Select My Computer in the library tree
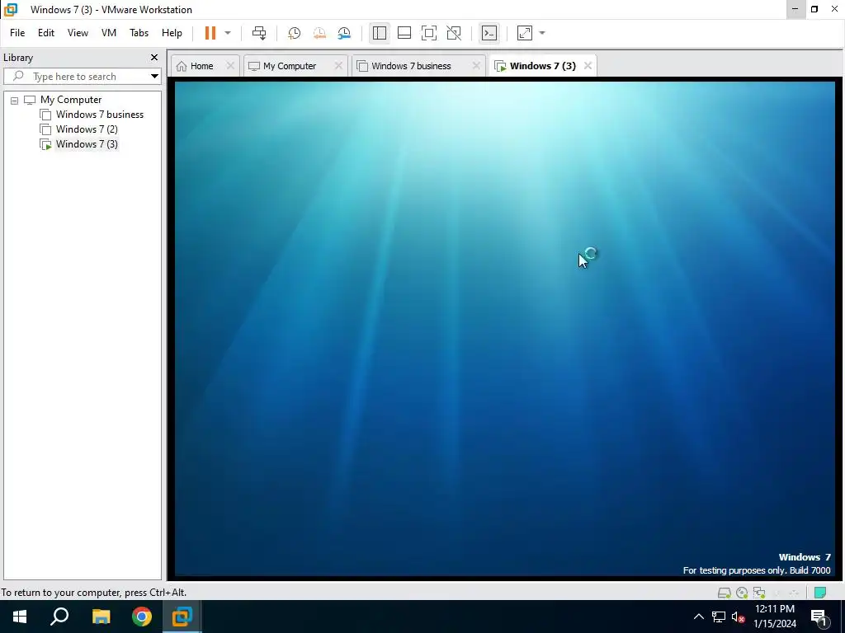 (x=71, y=100)
